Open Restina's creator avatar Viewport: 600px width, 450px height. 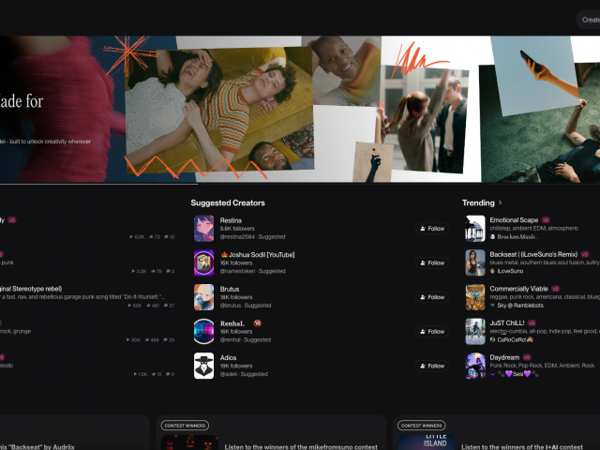coord(204,229)
